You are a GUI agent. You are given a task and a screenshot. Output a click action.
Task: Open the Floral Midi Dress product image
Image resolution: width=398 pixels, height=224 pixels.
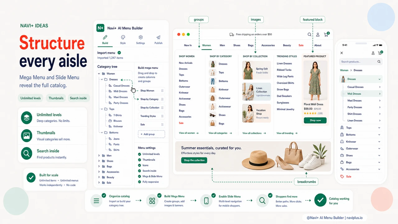315,80
